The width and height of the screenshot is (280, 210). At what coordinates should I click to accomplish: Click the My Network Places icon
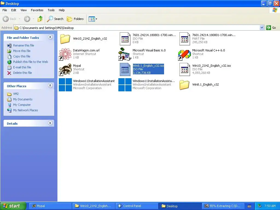coord(9,110)
